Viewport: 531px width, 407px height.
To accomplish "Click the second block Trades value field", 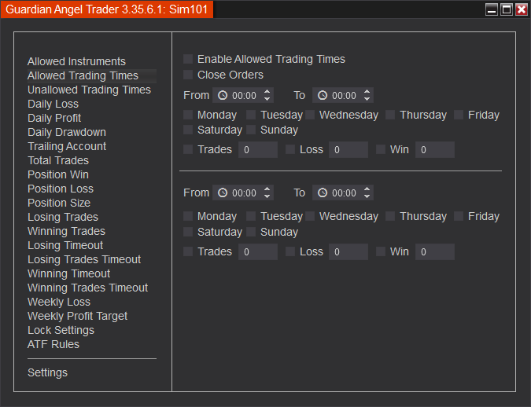I will [x=258, y=251].
